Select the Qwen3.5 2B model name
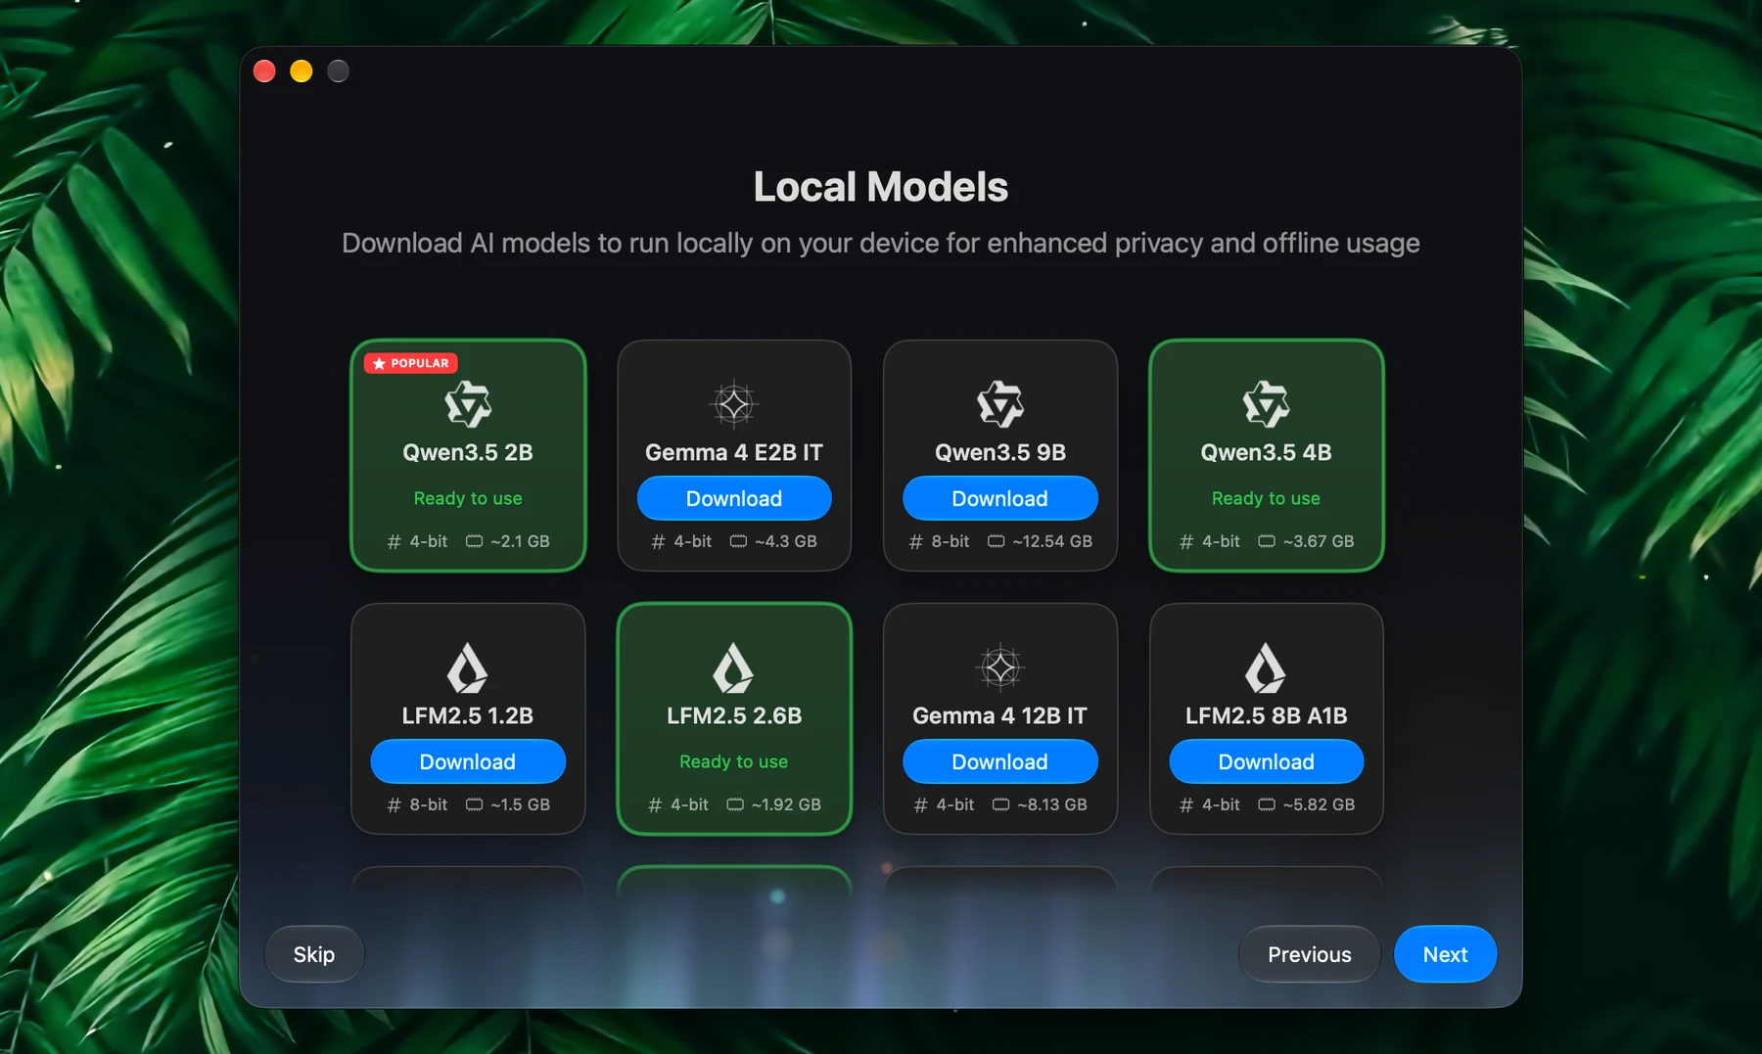 pos(468,452)
